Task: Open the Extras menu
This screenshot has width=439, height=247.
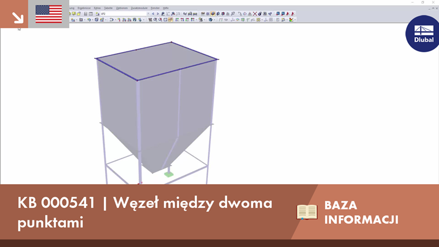Action: (98, 8)
